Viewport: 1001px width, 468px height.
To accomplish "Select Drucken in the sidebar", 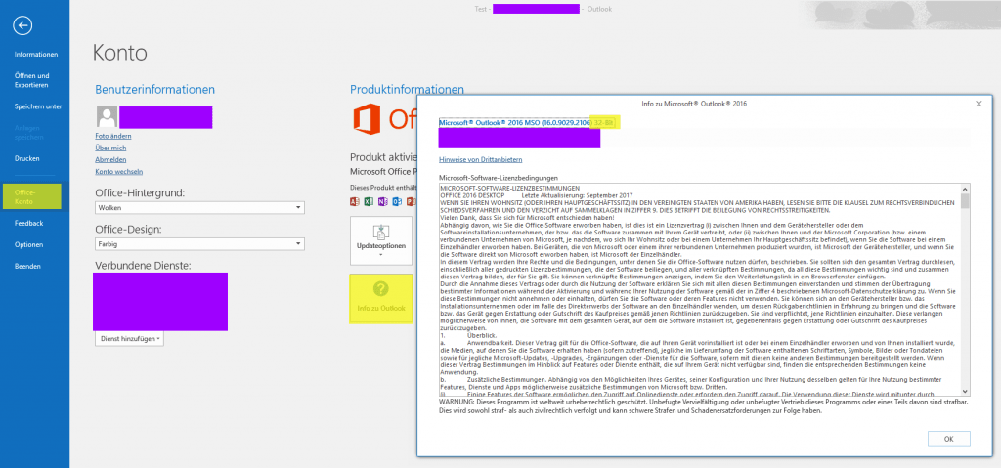I will point(27,158).
